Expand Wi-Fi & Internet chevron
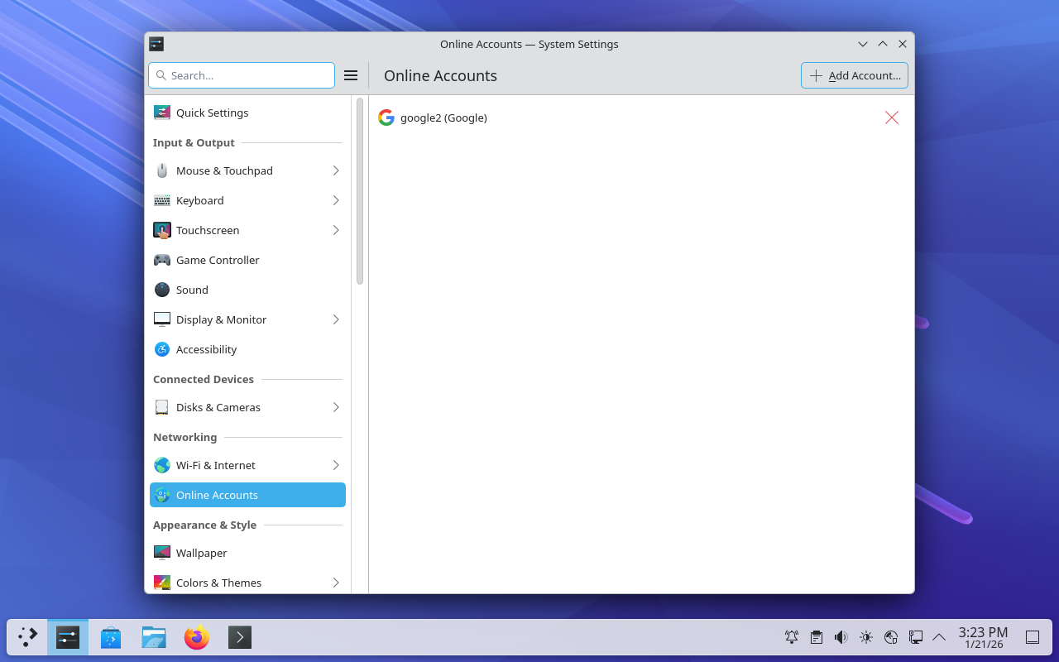Image resolution: width=1059 pixels, height=662 pixels. click(x=336, y=465)
